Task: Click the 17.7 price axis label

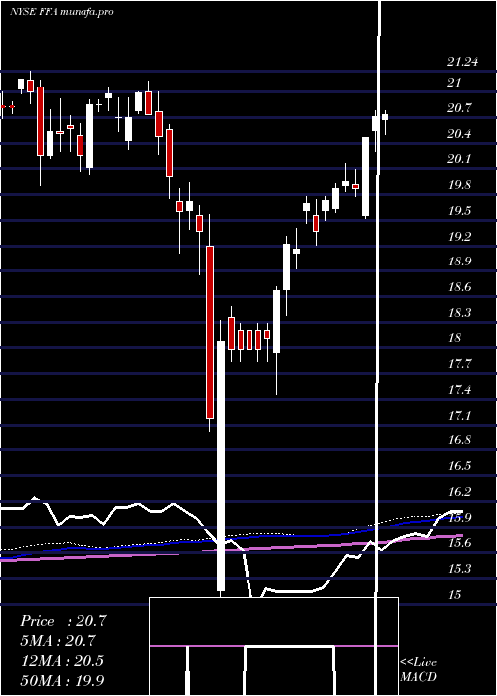Action: click(x=459, y=364)
